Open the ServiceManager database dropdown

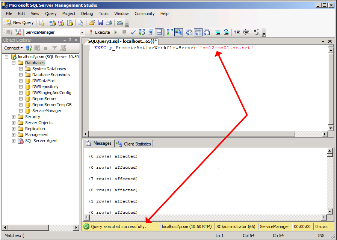(82, 33)
